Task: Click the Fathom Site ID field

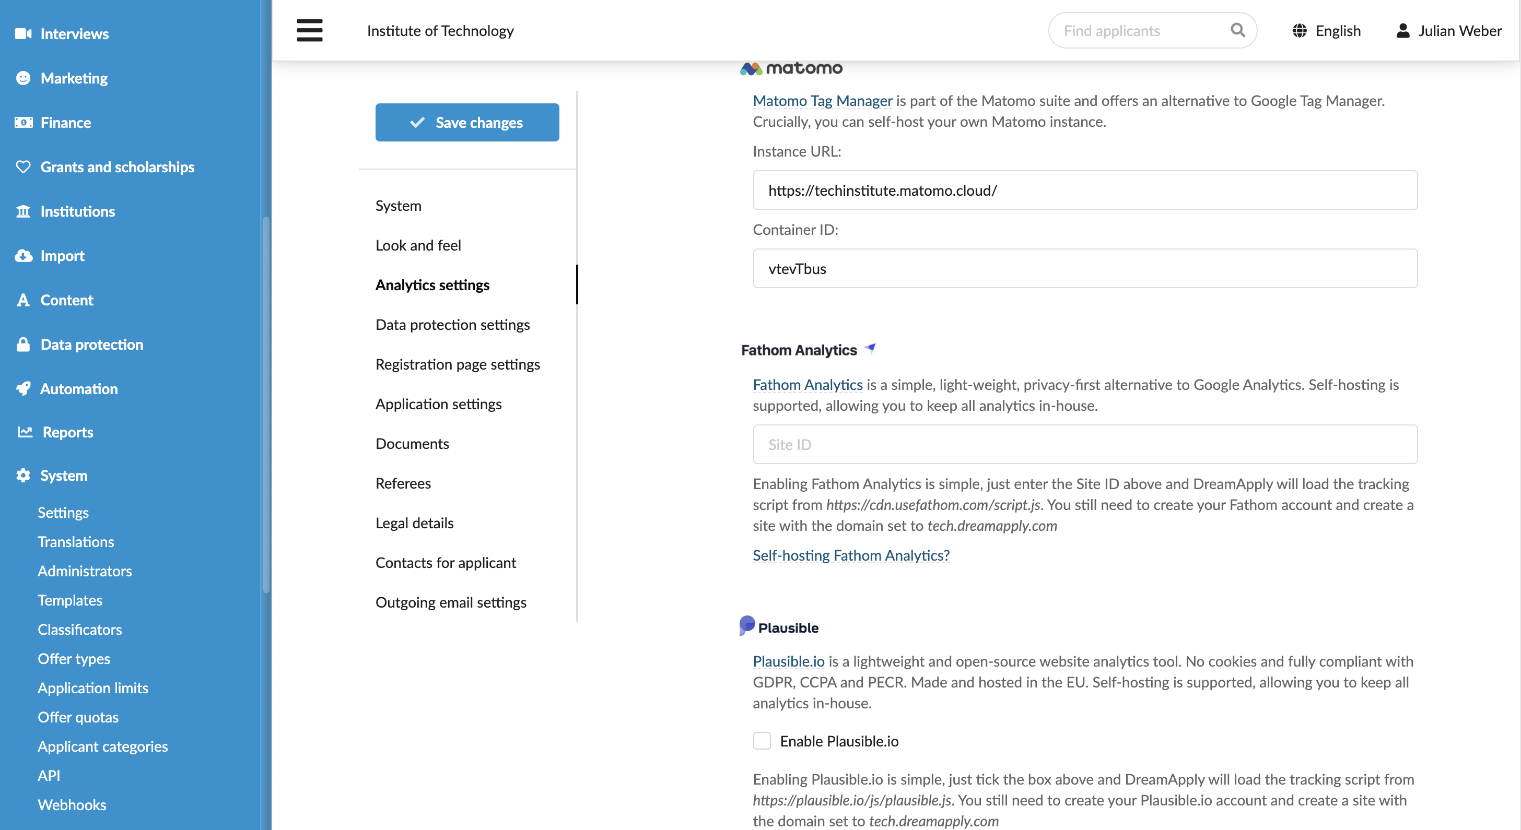Action: (x=1085, y=444)
